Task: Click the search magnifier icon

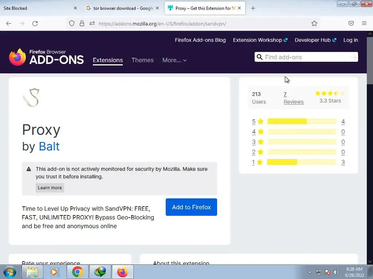Action: pyautogui.click(x=259, y=57)
